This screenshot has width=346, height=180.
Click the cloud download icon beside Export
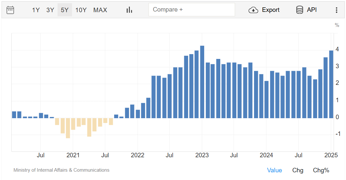(x=253, y=10)
